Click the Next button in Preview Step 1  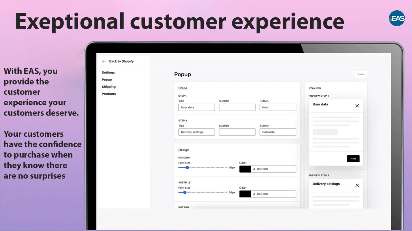[353, 158]
